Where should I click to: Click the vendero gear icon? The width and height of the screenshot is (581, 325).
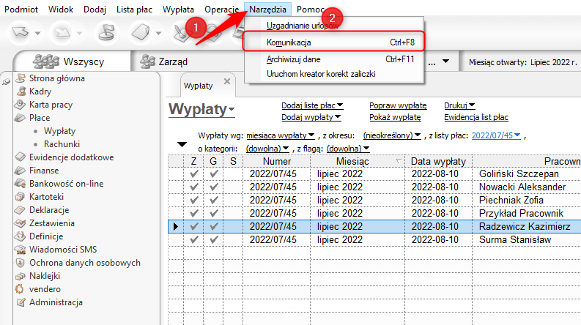(19, 288)
